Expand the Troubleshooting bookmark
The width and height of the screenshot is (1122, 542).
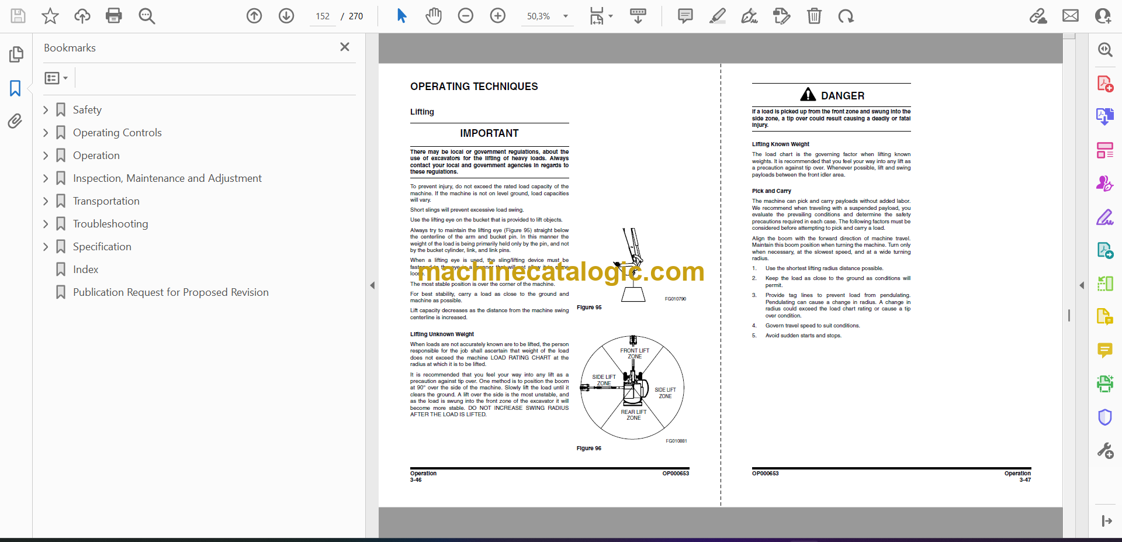pos(46,224)
